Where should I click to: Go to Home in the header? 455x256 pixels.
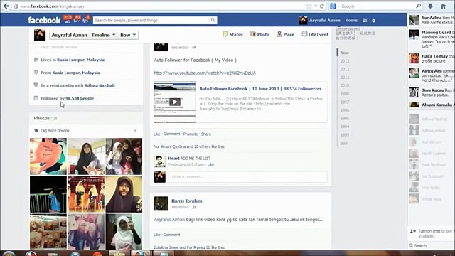351,21
